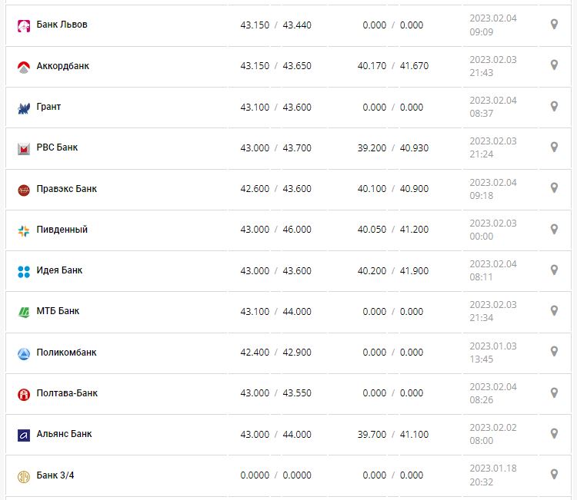Viewport: 577px width, 500px height.
Task: Click the Банк Львов logo icon
Action: point(23,25)
